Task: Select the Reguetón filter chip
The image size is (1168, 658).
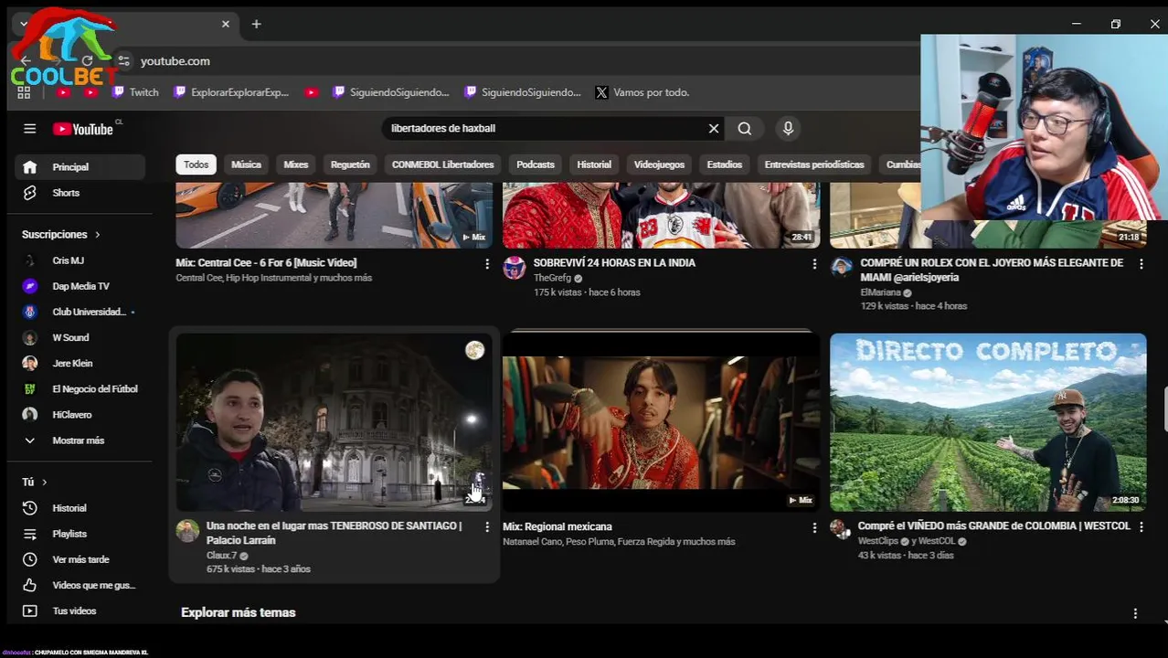Action: [350, 164]
